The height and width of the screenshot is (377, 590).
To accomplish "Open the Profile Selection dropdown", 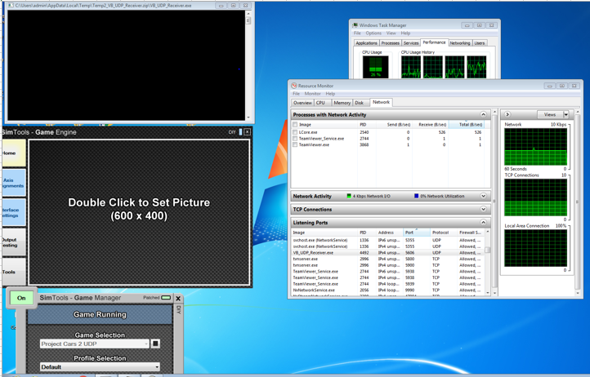I will (157, 367).
